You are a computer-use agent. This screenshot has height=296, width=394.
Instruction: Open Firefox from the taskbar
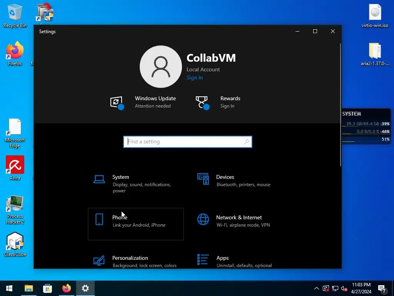(66, 288)
